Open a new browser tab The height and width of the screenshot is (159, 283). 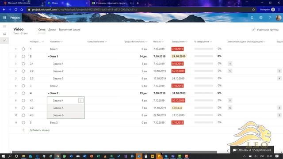point(138,3)
